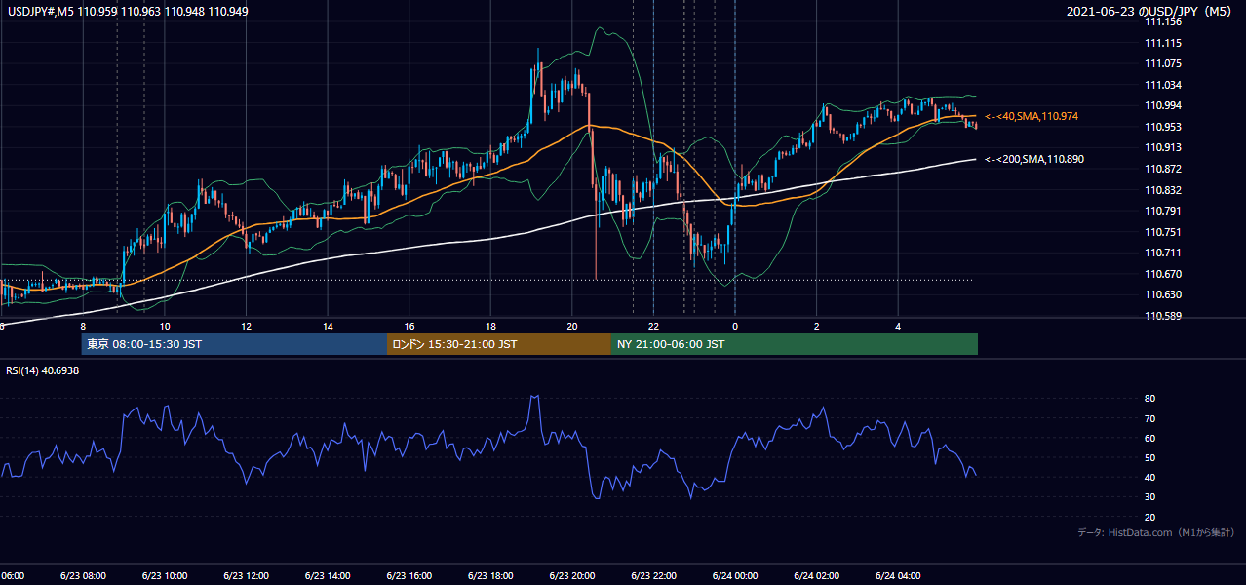Image resolution: width=1246 pixels, height=585 pixels.
Task: Click the RSI(14) 40.6938 indicator label
Action: [x=43, y=370]
